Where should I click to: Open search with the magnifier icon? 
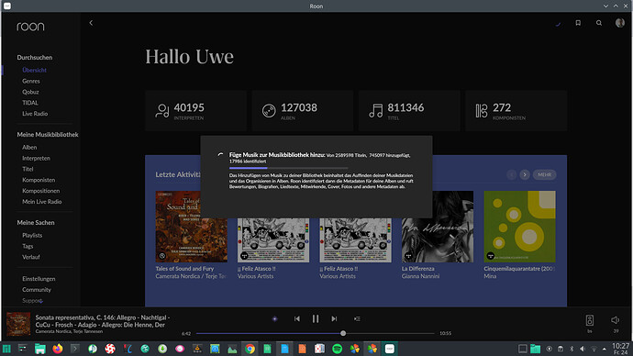tap(599, 23)
